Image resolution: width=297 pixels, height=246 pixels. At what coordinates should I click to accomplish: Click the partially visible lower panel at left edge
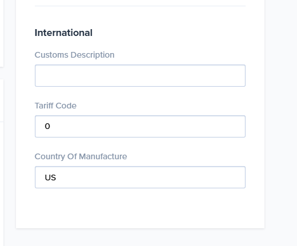[x=2, y=184]
